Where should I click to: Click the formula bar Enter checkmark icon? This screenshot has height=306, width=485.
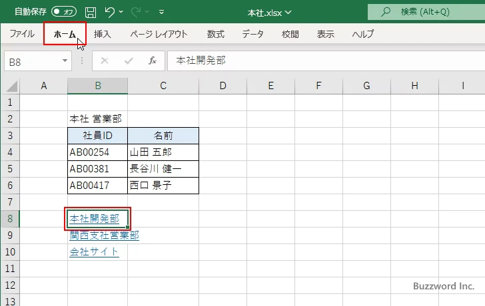(129, 61)
